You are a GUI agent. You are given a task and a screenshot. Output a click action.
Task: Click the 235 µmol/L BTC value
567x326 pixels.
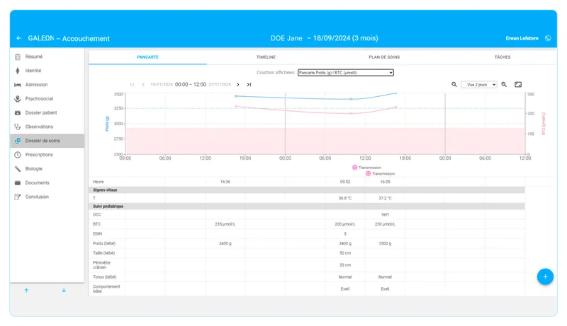225,224
